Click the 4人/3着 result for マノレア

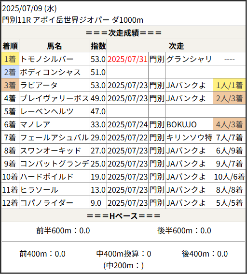pyautogui.click(x=229, y=124)
